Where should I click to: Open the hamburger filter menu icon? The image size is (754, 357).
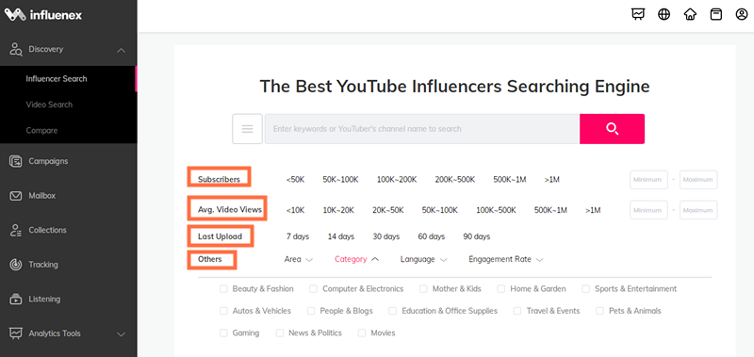(247, 129)
